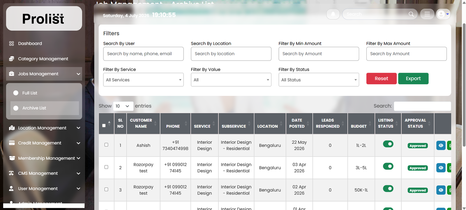Expand the Credit Management chevron
Screen dimensions: 466x210
(78, 143)
